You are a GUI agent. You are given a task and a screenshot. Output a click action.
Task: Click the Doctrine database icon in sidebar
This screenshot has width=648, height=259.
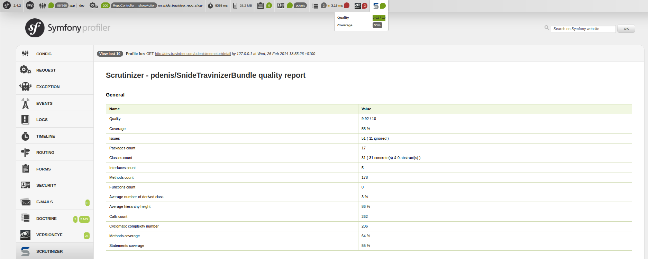pos(26,218)
